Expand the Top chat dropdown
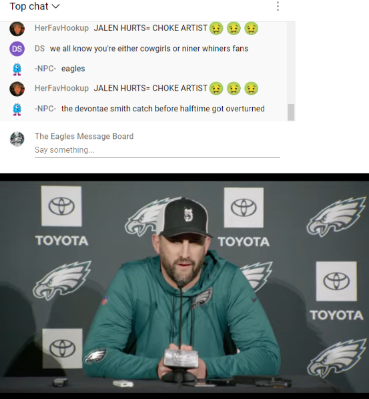 pos(55,7)
